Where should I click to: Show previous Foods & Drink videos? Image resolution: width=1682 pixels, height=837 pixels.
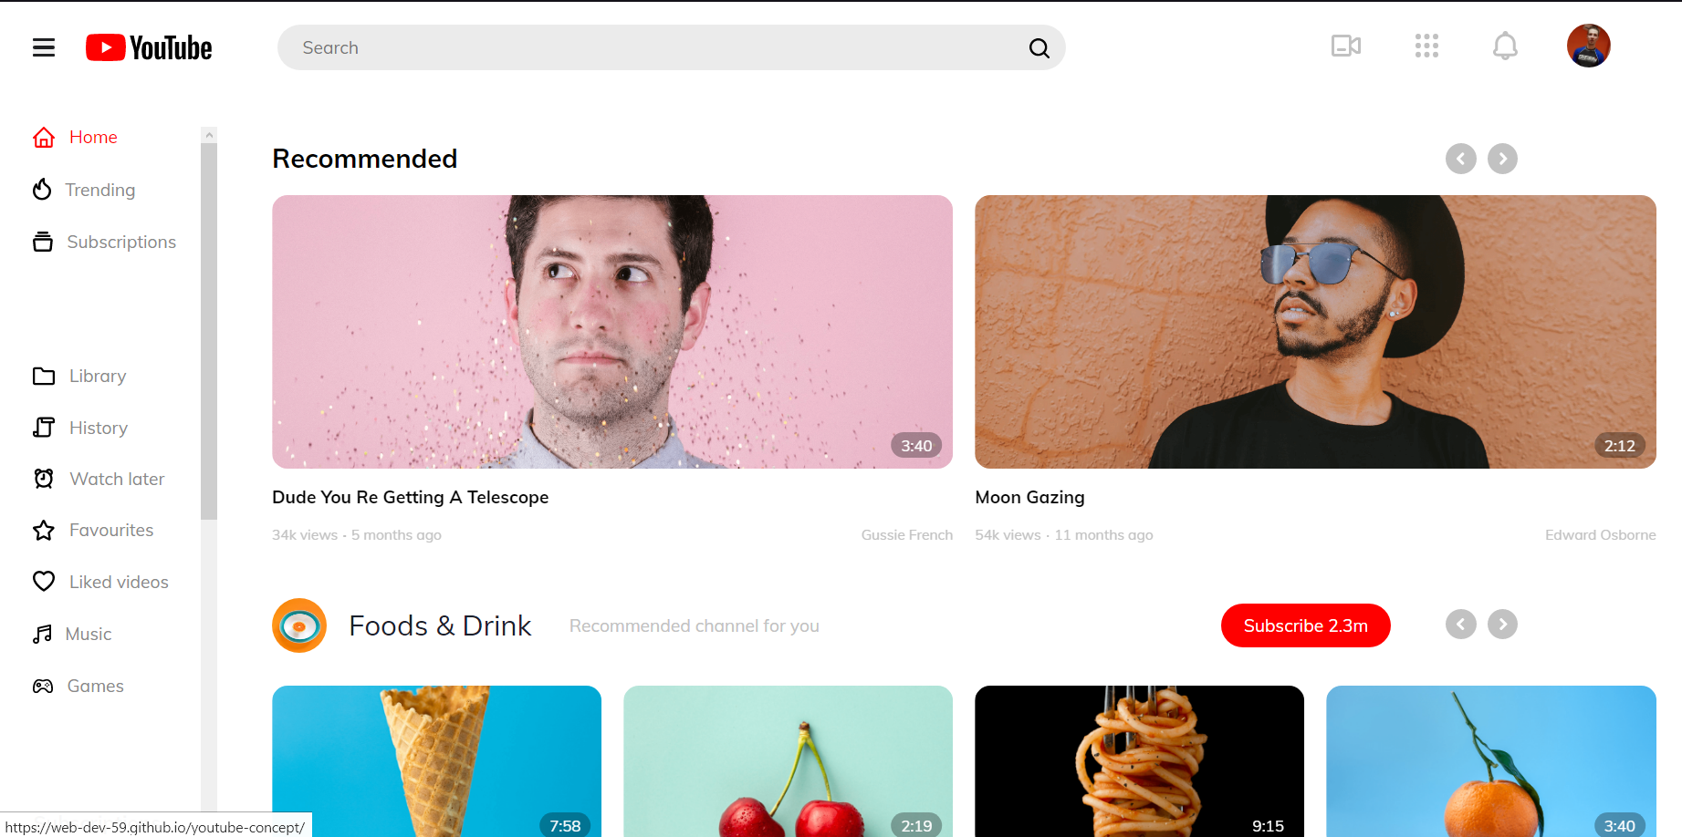tap(1461, 625)
